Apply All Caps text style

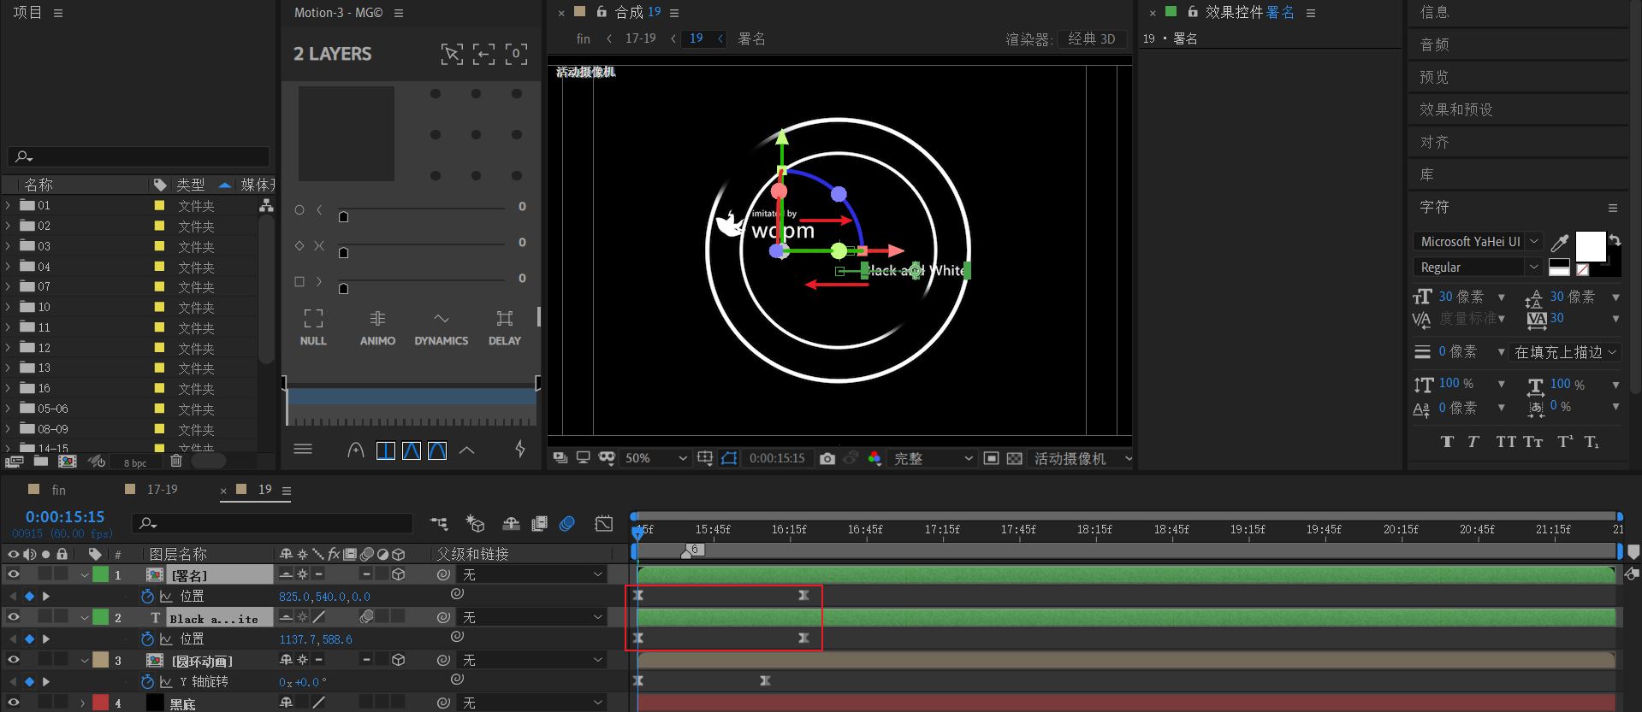coord(1506,442)
